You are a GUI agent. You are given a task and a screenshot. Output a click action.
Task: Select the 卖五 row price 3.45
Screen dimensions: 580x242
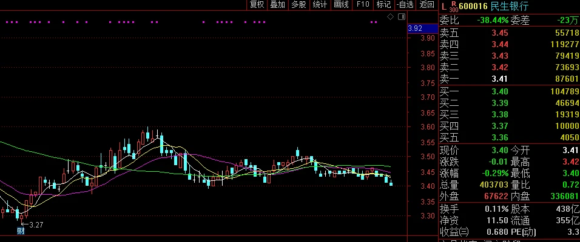[x=500, y=33]
